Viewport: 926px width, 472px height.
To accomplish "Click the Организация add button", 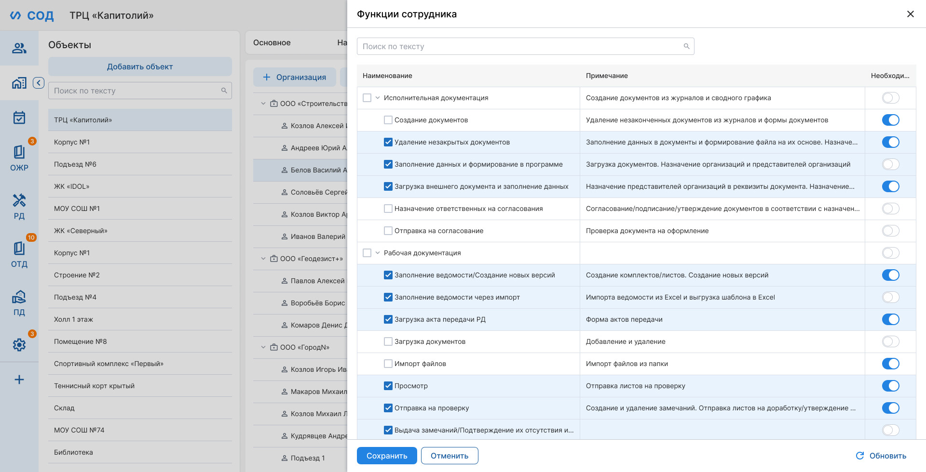I will 294,77.
